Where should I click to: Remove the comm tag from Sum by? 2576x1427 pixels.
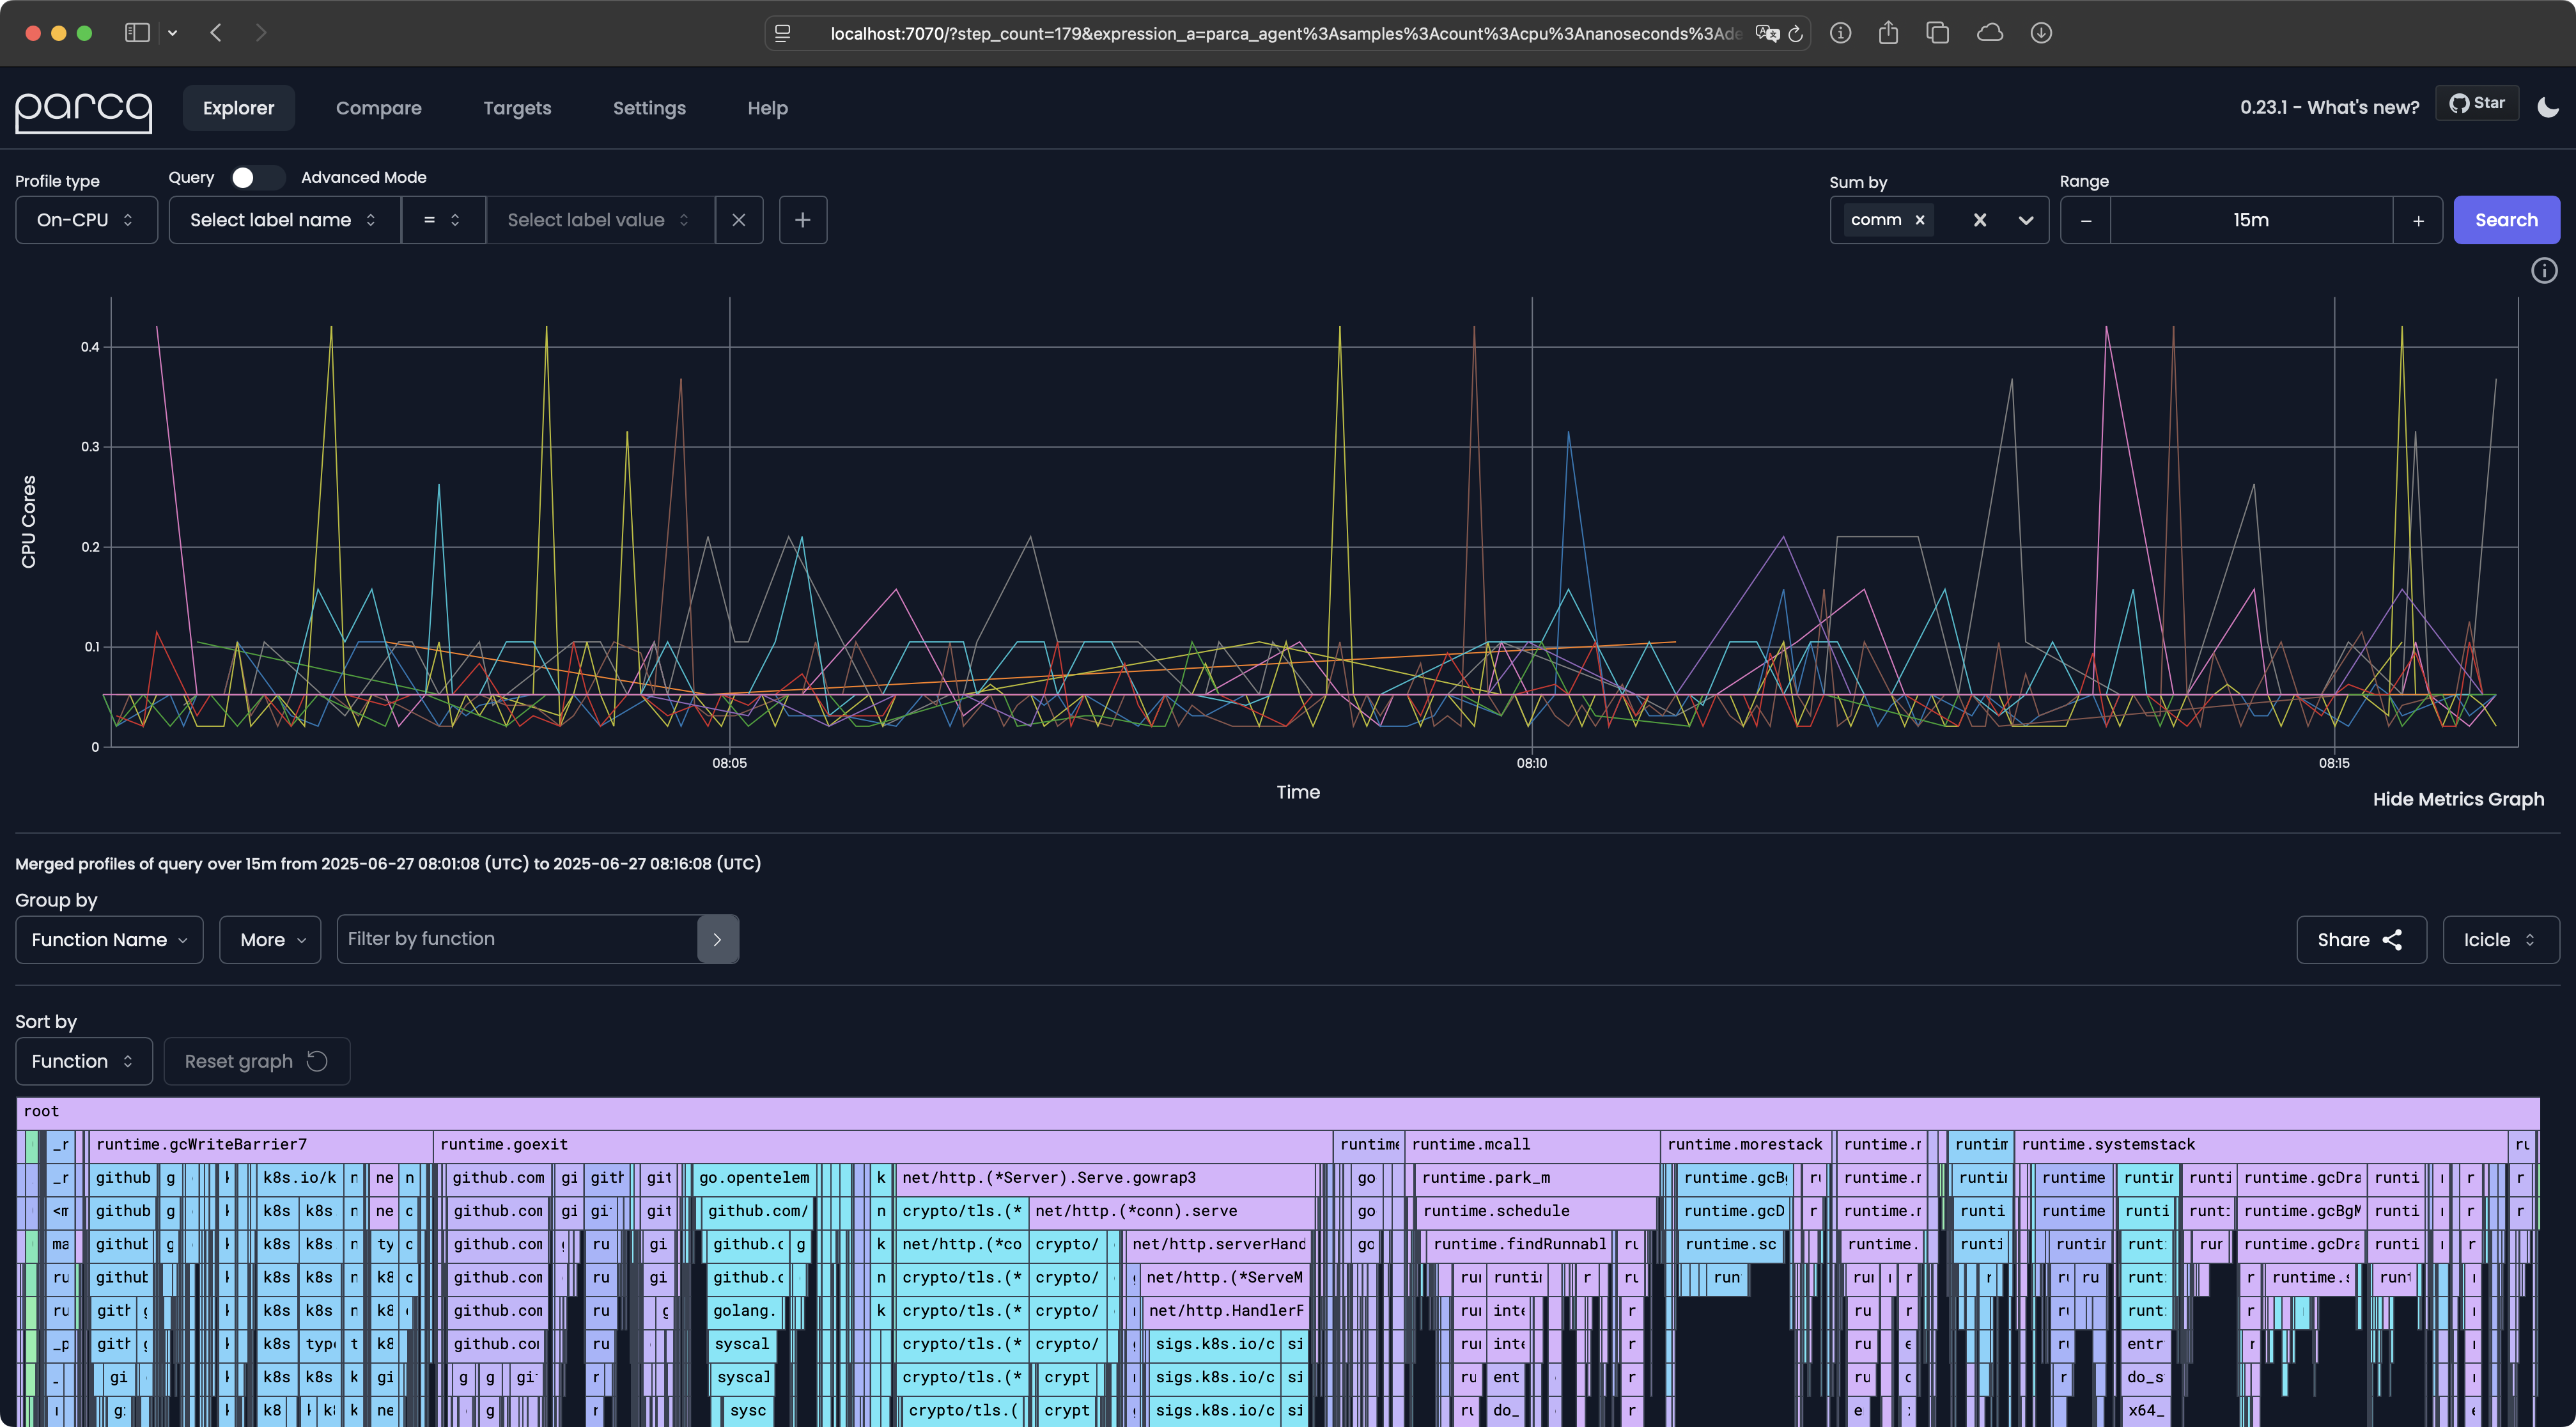coord(1920,220)
